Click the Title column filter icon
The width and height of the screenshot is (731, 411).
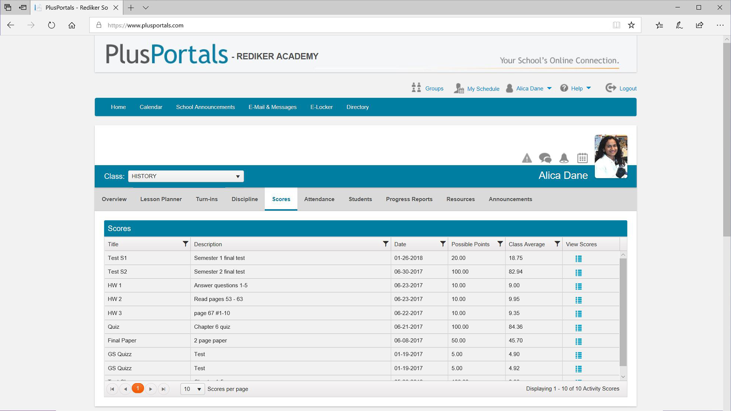tap(185, 244)
